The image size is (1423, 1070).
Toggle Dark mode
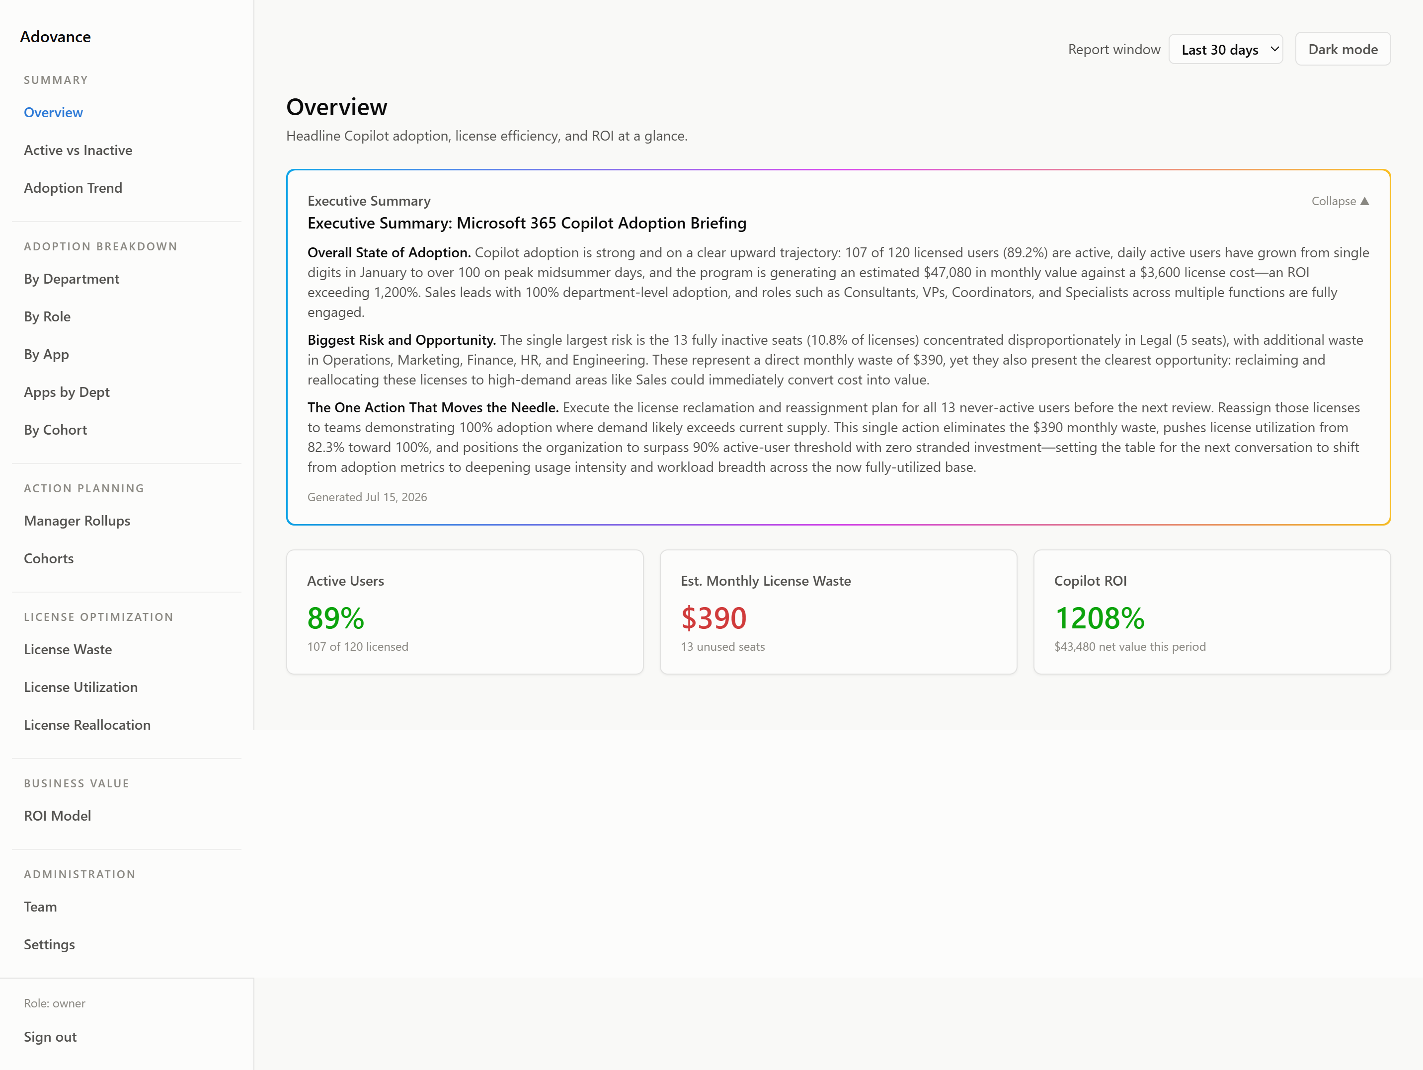tap(1343, 49)
